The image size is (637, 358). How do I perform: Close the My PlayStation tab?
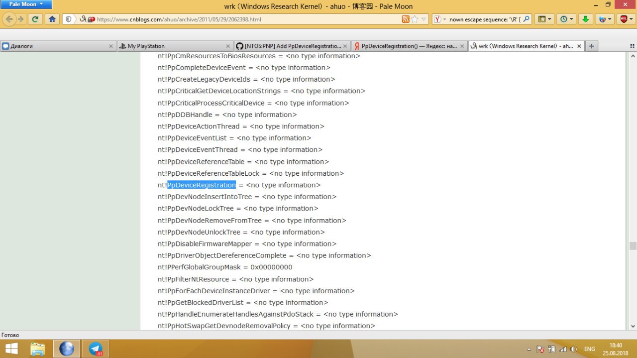point(228,46)
